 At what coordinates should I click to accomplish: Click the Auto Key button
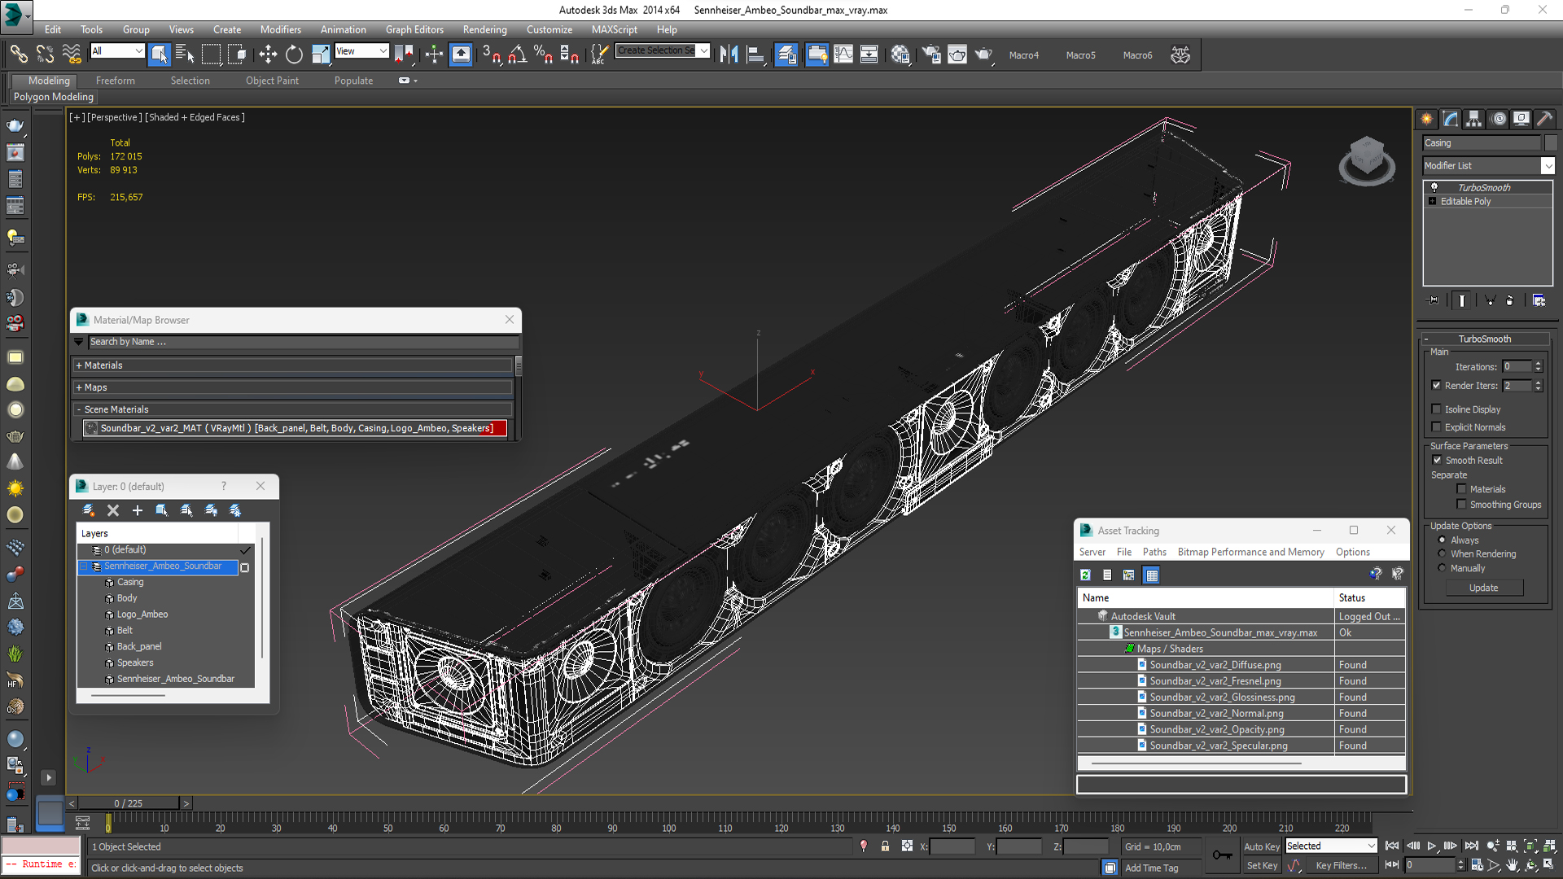(x=1262, y=846)
